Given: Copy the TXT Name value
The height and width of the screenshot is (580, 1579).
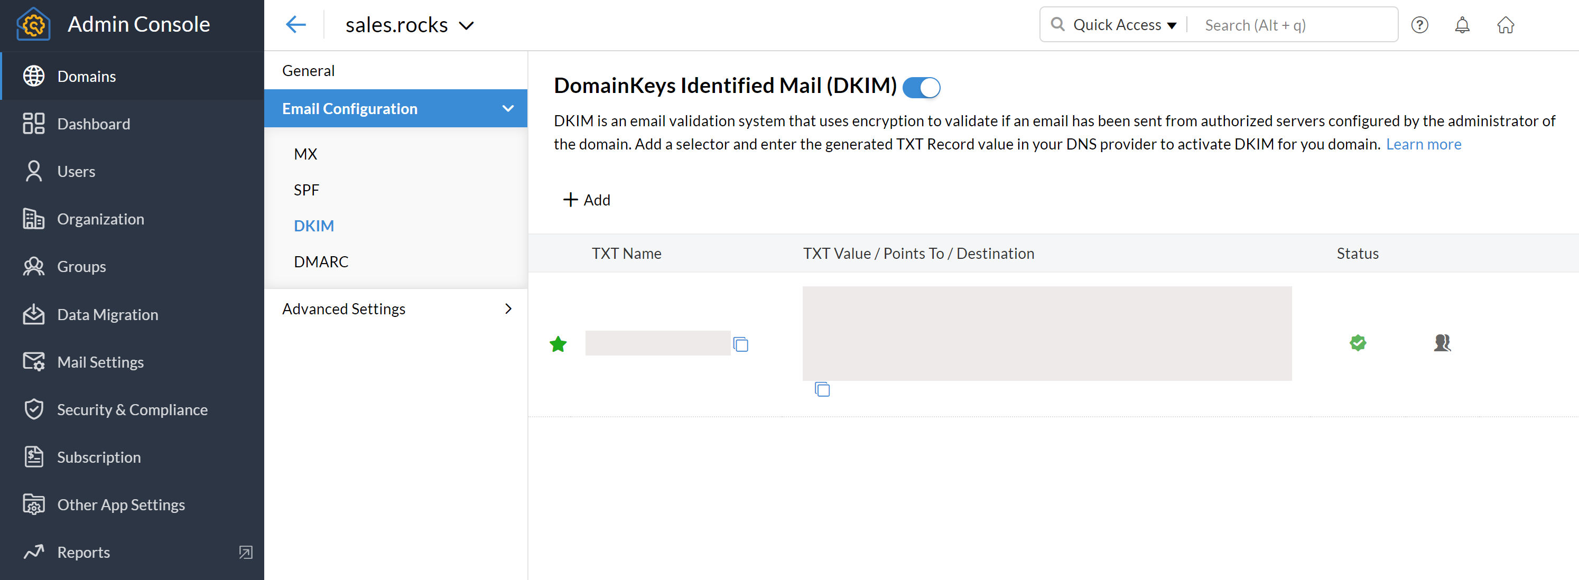Looking at the screenshot, I should 740,344.
